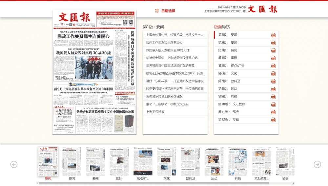The image size is (328, 186).
Task: Open the 文汇教育 page thumbnail
Action: click(261, 161)
